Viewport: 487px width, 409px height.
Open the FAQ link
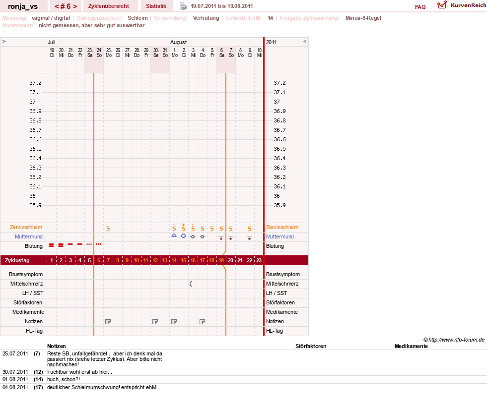click(x=420, y=7)
